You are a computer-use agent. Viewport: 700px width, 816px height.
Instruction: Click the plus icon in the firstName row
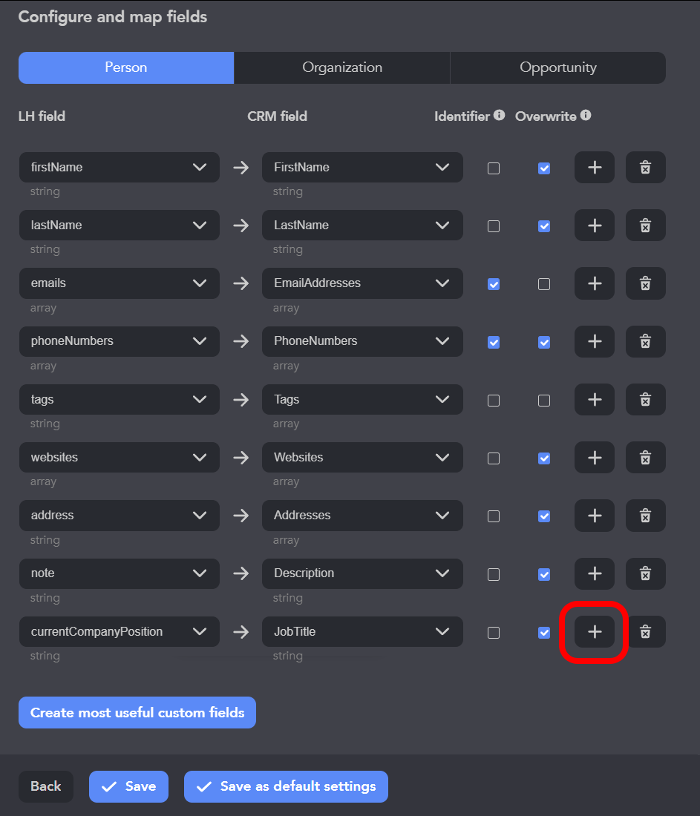tap(594, 168)
